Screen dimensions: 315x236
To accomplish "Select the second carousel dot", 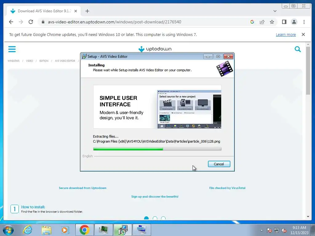I will (155, 218).
